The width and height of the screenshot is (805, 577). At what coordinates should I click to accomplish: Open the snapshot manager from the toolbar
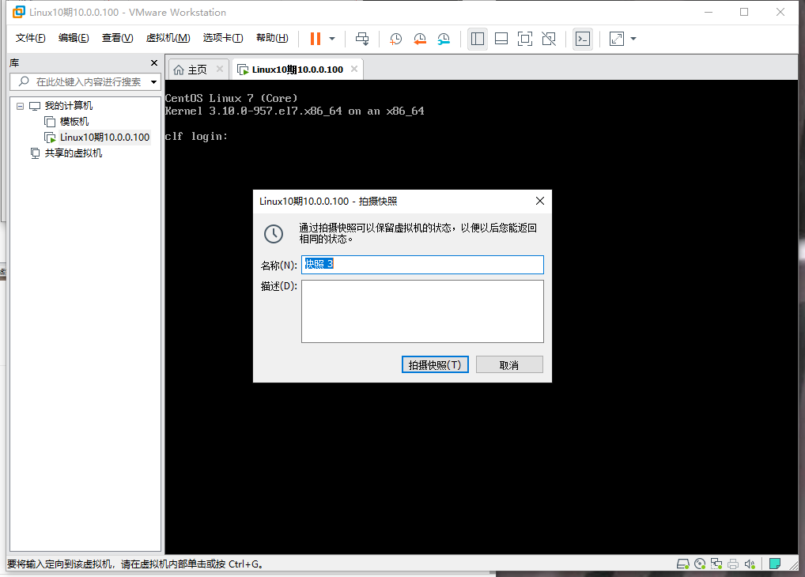coord(444,39)
